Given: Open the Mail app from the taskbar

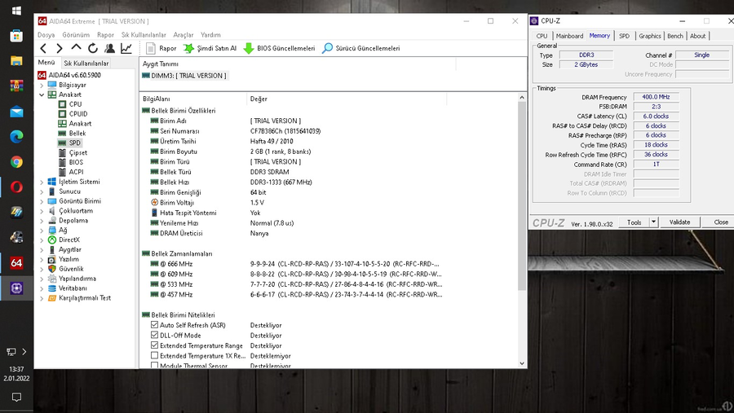Looking at the screenshot, I should [16, 112].
